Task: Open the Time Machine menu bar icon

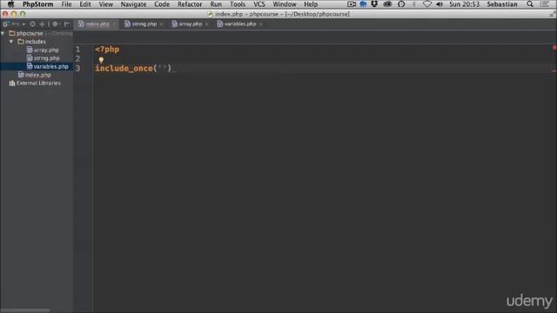Action: [401, 4]
